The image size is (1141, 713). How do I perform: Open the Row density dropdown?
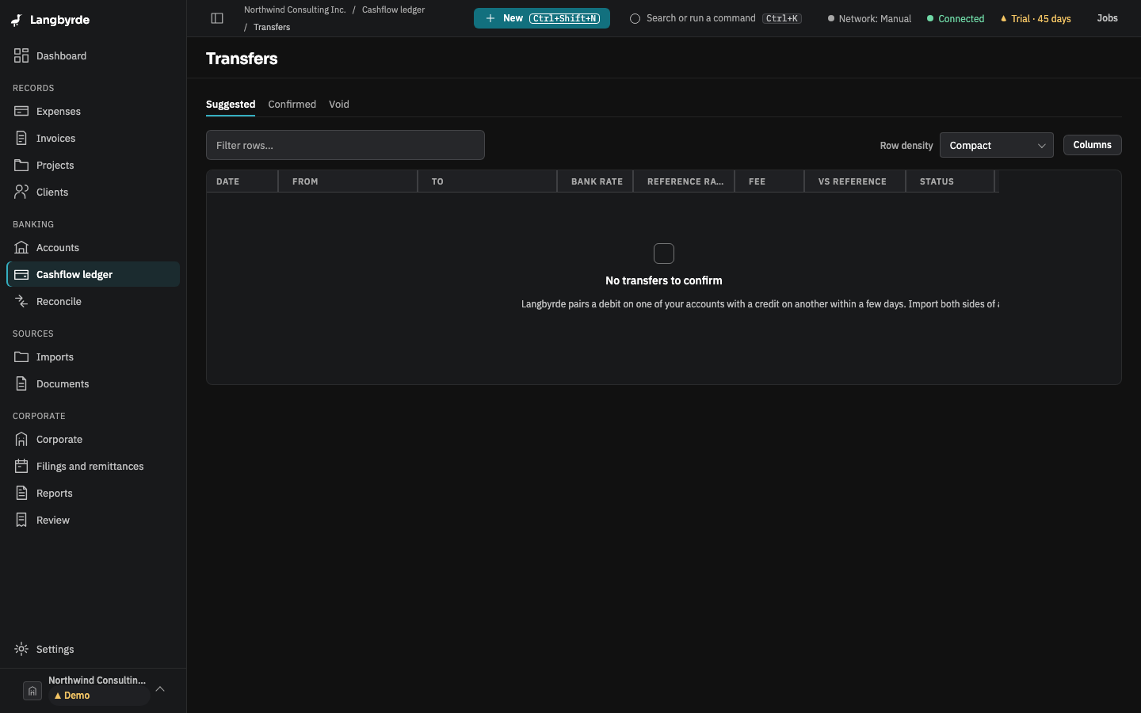996,145
